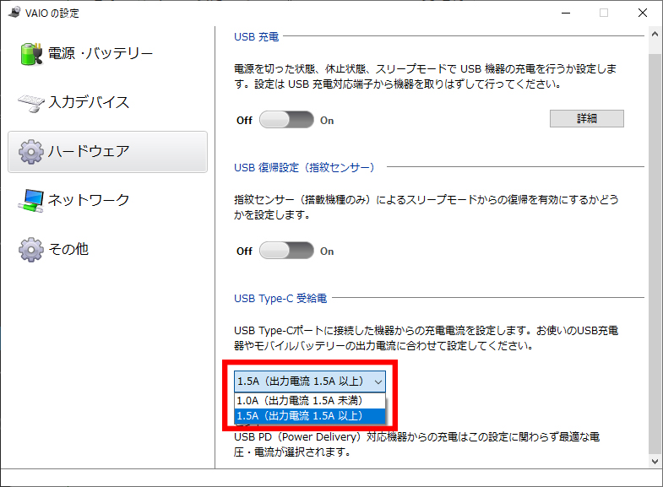Collapse the USB Type-C current combo box
The width and height of the screenshot is (663, 487).
coord(310,381)
